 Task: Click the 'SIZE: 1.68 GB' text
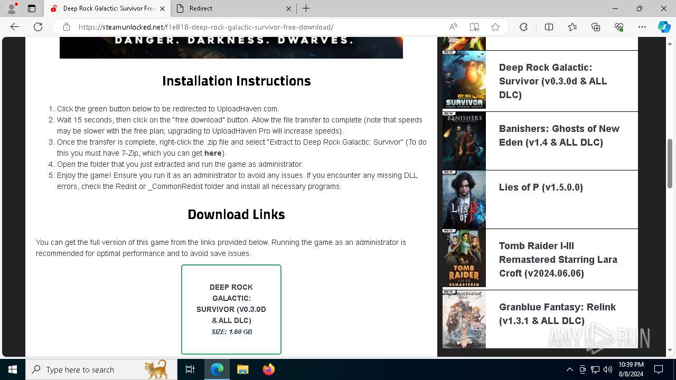click(x=231, y=332)
